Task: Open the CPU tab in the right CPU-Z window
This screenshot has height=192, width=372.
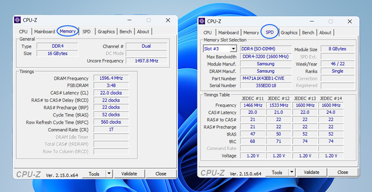Action: (207, 33)
